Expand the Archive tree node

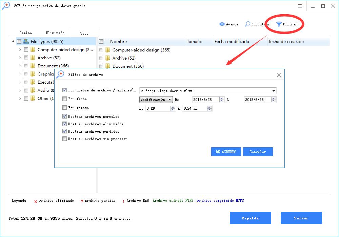20,58
